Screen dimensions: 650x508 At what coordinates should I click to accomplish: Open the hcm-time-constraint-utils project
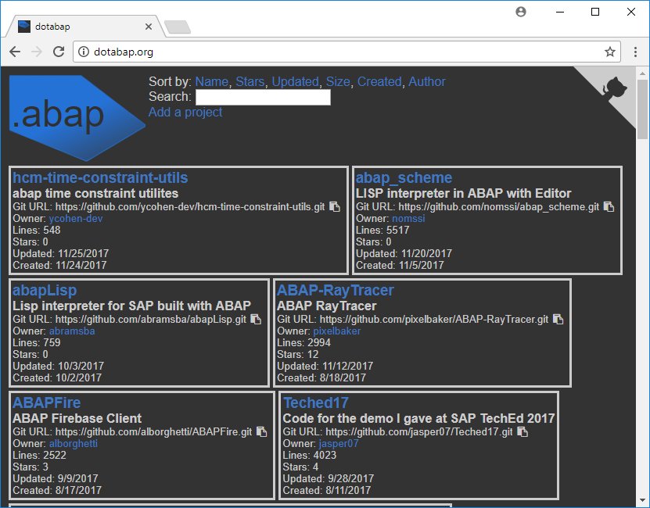click(x=100, y=177)
